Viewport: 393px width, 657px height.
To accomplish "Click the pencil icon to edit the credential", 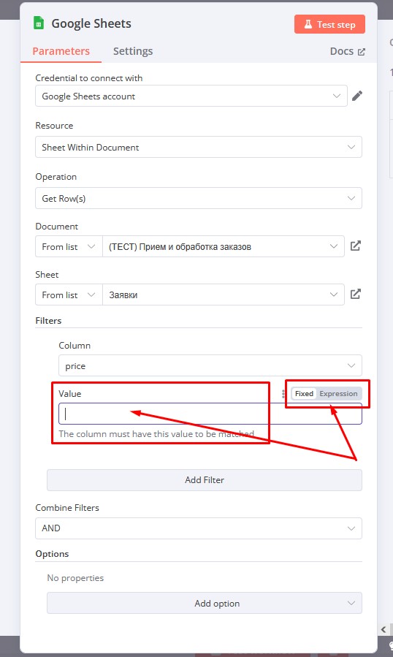I will [357, 96].
